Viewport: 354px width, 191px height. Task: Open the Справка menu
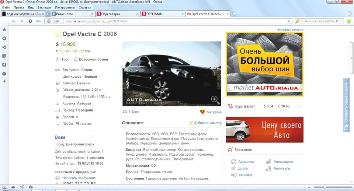[x=85, y=7]
